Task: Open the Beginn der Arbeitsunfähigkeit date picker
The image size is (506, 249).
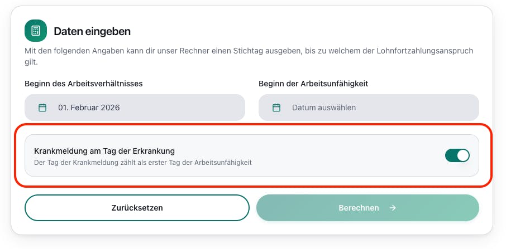Action: [x=369, y=108]
